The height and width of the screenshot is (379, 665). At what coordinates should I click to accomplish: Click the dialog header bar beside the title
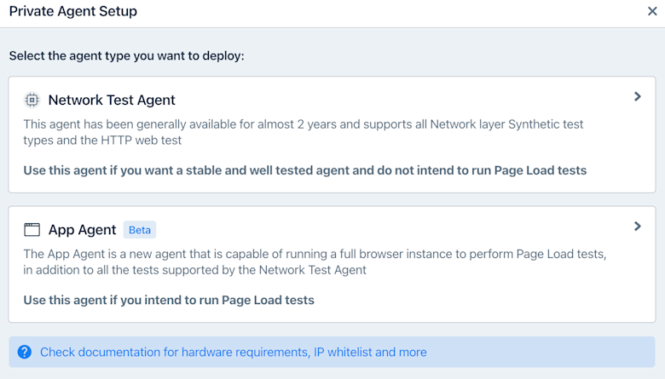[384, 12]
